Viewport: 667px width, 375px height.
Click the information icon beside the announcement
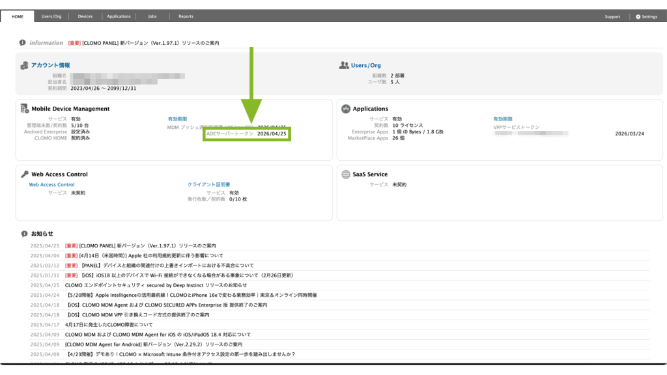point(23,43)
